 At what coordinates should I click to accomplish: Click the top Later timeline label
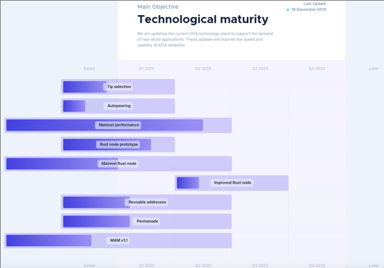coord(374,69)
